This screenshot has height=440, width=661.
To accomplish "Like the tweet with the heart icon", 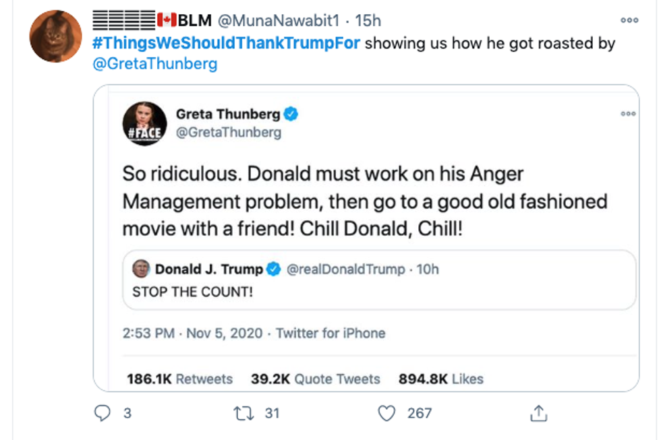I will [386, 413].
